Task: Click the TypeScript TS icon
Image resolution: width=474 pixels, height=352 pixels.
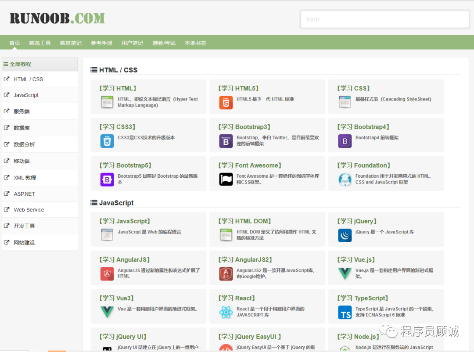Action: pos(345,312)
